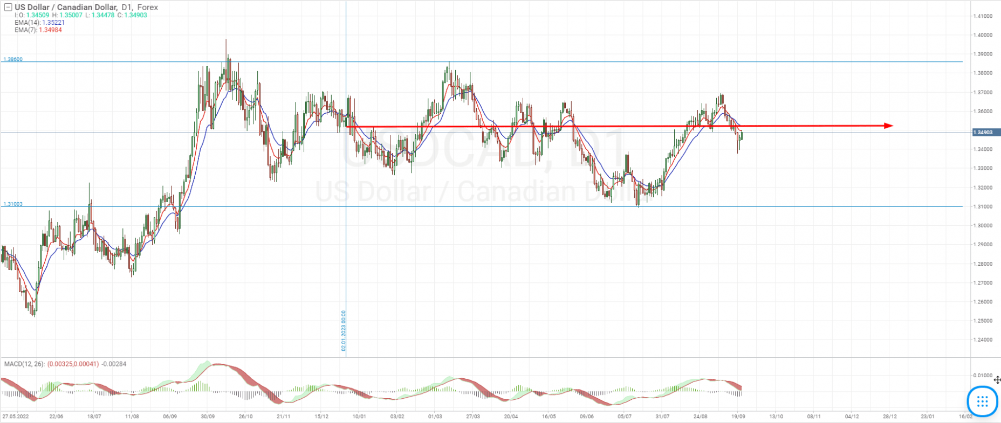The height and width of the screenshot is (423, 1001).
Task: Click the 01/03 date axis label
Action: coord(435,417)
